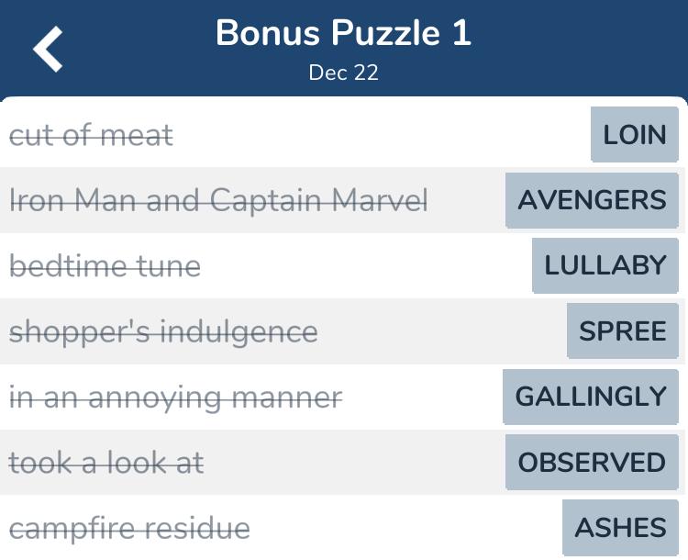Screen dimensions: 688x560
Task: Click the Bonus Puzzle 1 title
Action: tap(343, 33)
